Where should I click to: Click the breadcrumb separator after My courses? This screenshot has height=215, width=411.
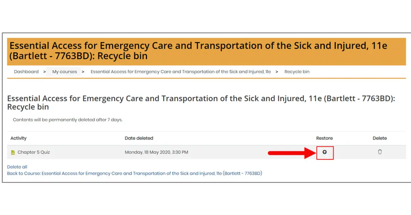coord(83,72)
